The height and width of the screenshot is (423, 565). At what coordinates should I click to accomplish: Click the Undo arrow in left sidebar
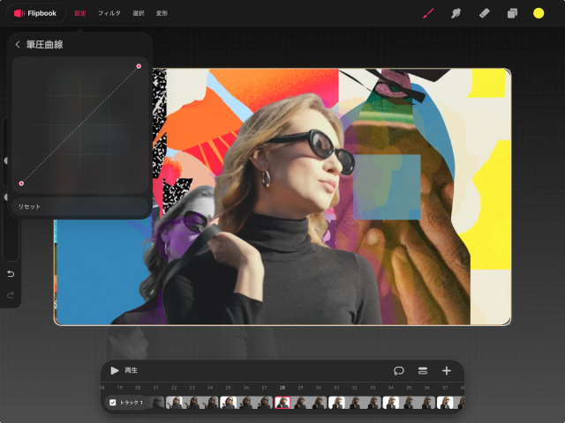coord(11,274)
